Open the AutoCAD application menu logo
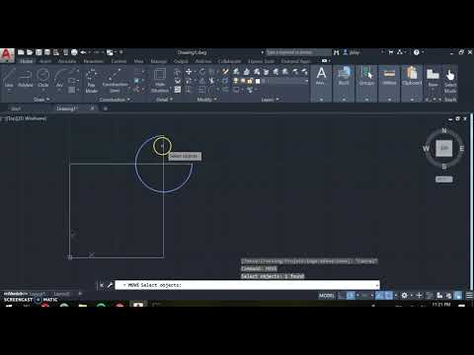This screenshot has height=355, width=474. pyautogui.click(x=7, y=55)
